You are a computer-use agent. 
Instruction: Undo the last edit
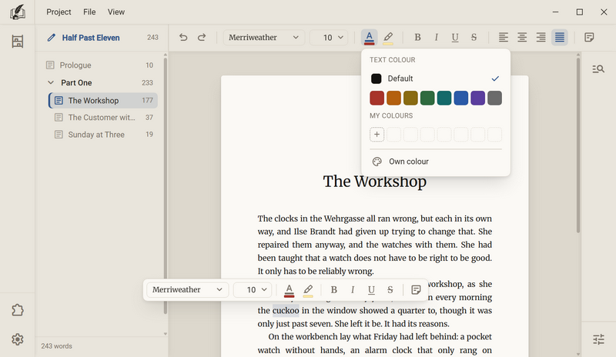click(x=183, y=37)
